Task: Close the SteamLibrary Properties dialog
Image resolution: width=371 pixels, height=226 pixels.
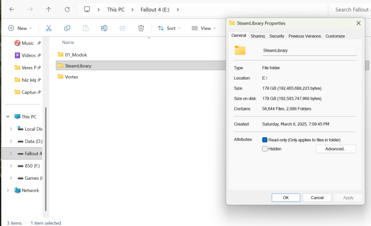Action: tap(358, 23)
